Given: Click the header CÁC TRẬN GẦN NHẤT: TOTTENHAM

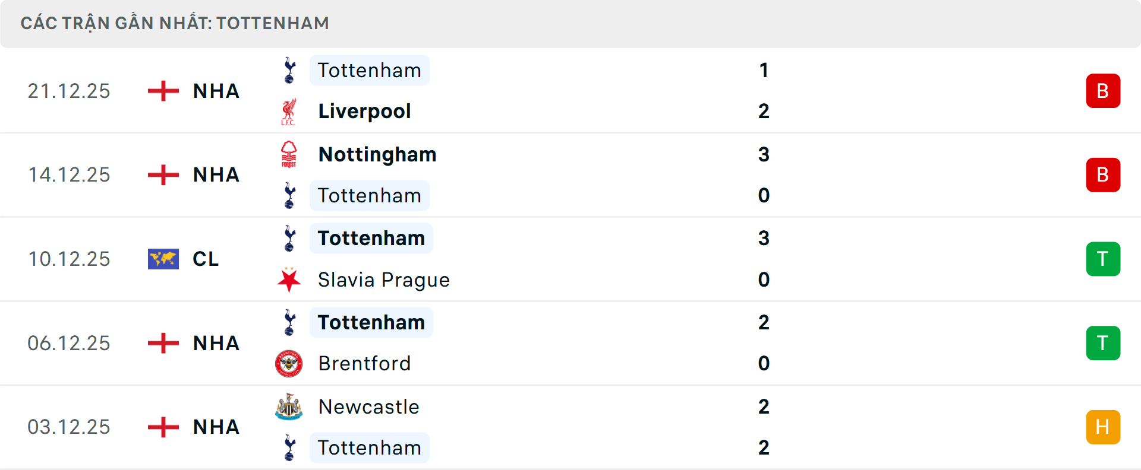Looking at the screenshot, I should (175, 23).
